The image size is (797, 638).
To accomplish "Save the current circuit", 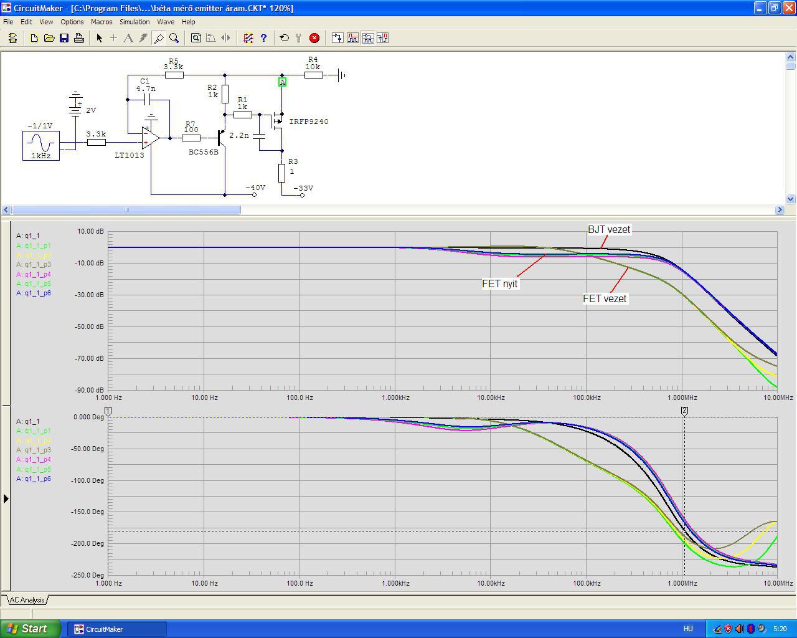I will tap(64, 38).
